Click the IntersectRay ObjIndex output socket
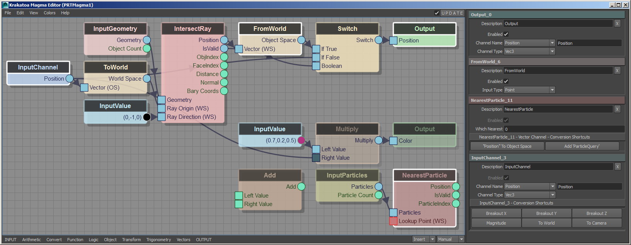The image size is (631, 245). click(224, 57)
